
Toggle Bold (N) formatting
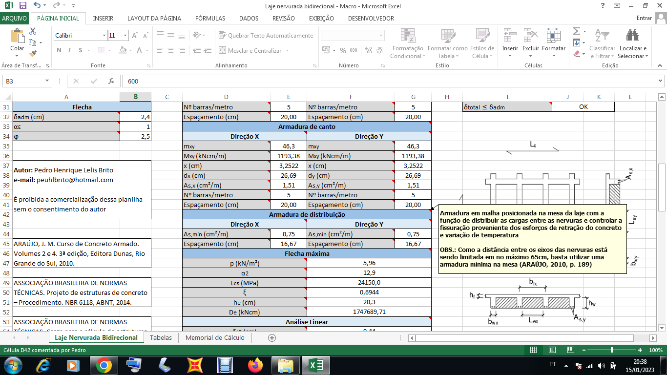[59, 50]
